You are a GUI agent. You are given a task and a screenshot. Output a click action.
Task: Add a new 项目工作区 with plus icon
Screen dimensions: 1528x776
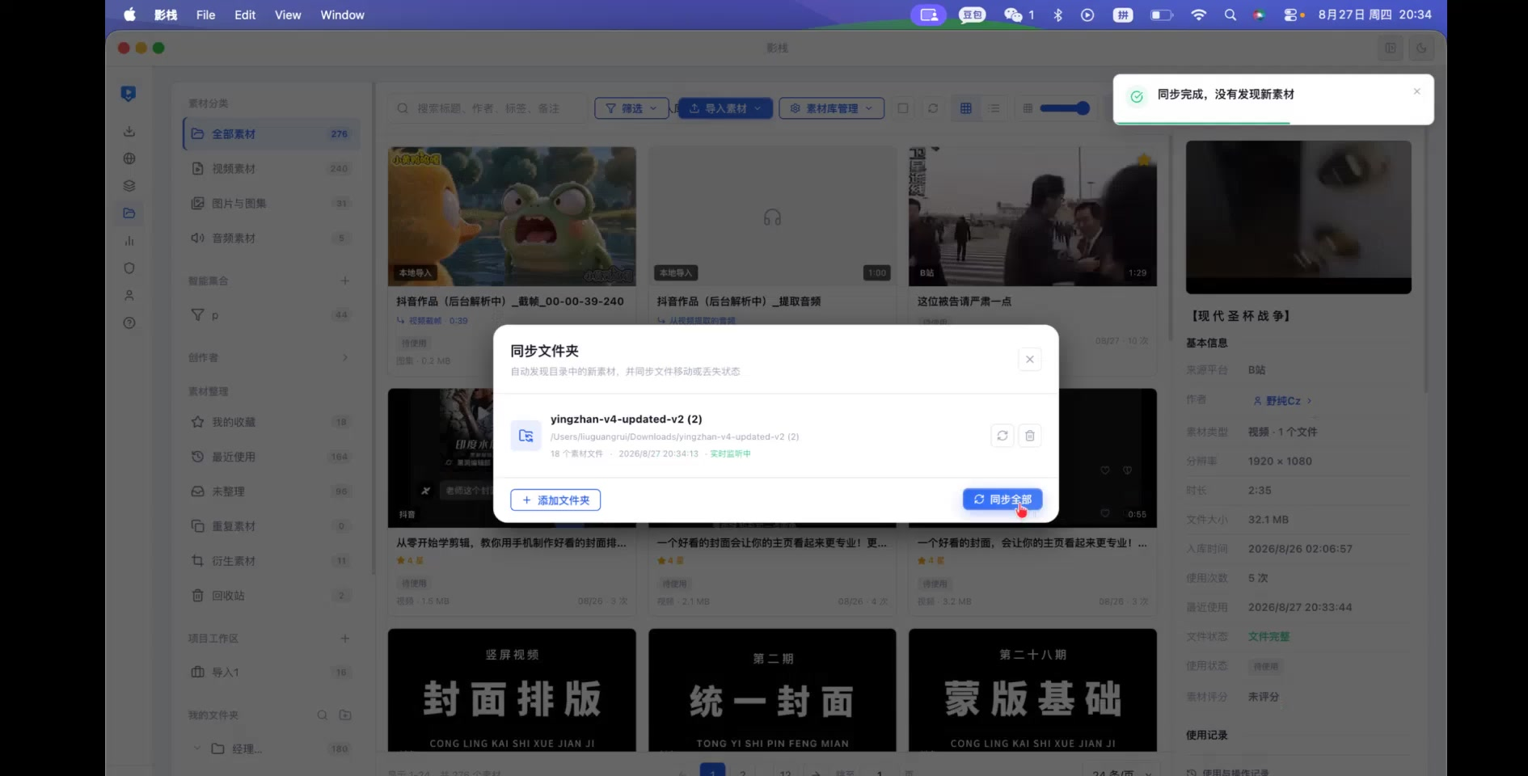345,639
